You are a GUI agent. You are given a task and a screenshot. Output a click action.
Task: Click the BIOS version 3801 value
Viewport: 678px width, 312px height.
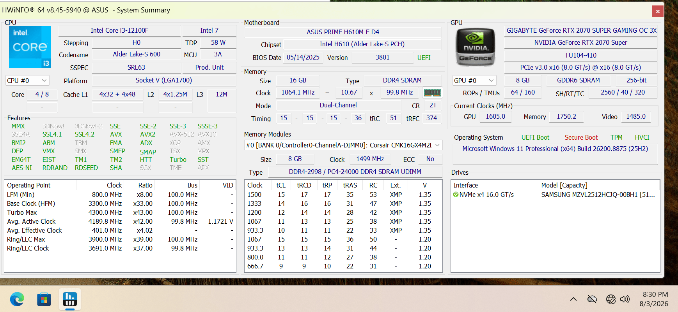382,57
